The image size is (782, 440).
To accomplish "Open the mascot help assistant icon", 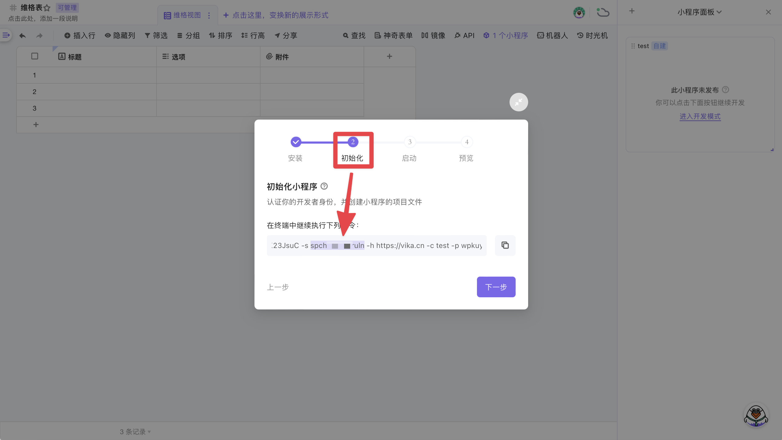I will [756, 415].
